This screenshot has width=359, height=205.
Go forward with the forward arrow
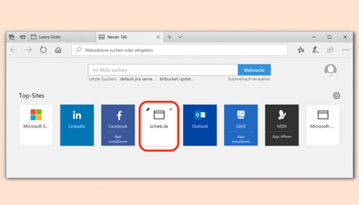(x=28, y=50)
